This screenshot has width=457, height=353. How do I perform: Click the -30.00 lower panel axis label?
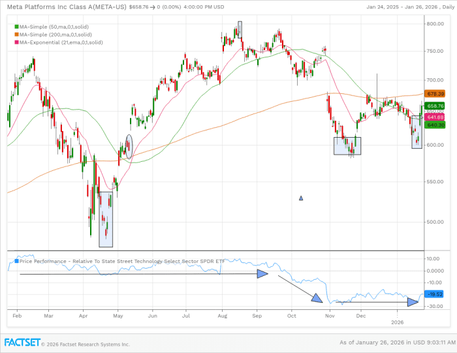click(x=434, y=307)
